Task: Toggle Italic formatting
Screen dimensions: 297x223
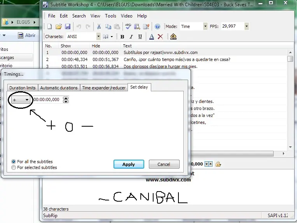Action: (x=131, y=37)
